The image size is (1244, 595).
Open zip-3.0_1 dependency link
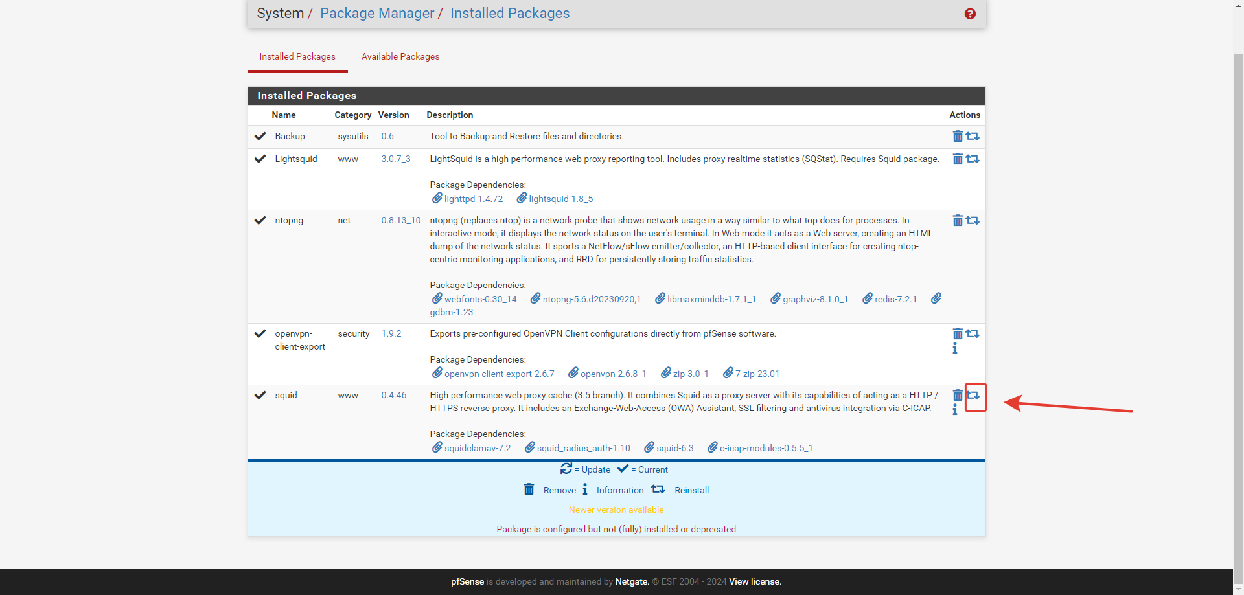click(x=691, y=374)
